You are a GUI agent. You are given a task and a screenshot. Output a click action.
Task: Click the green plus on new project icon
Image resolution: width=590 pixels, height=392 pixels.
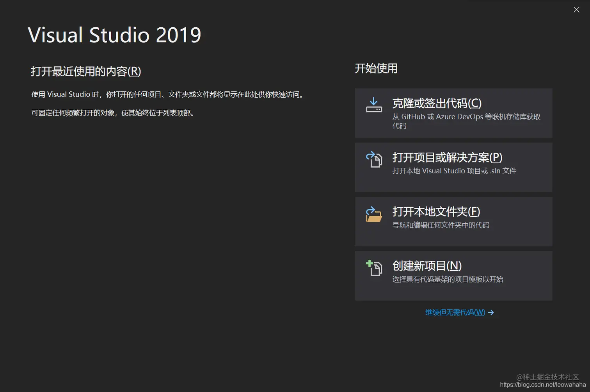click(369, 264)
